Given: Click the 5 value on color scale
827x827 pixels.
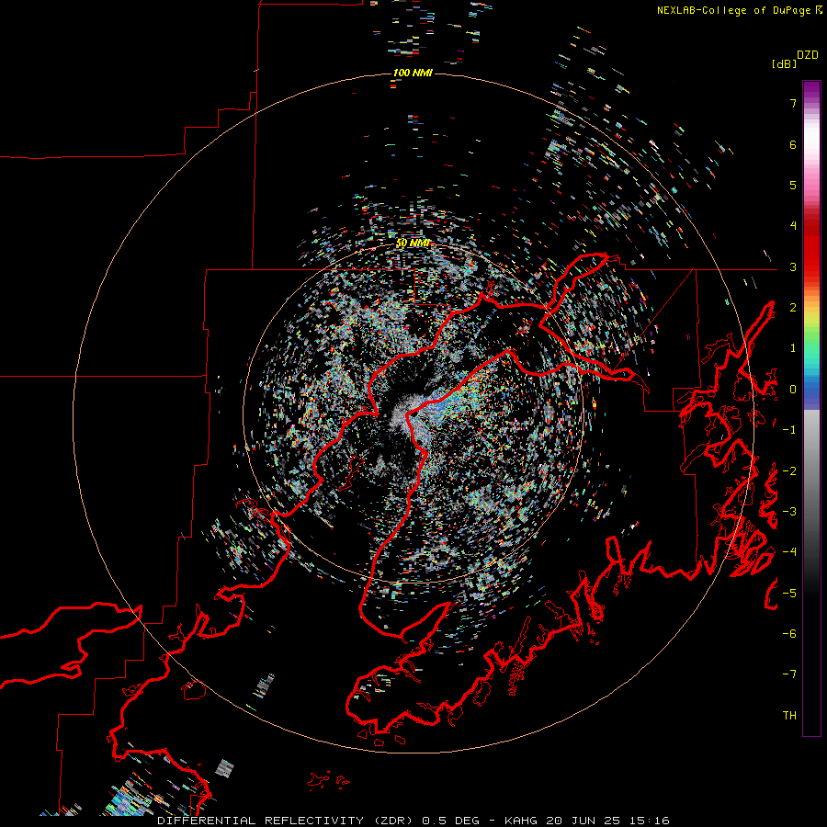Looking at the screenshot, I should click(x=793, y=185).
